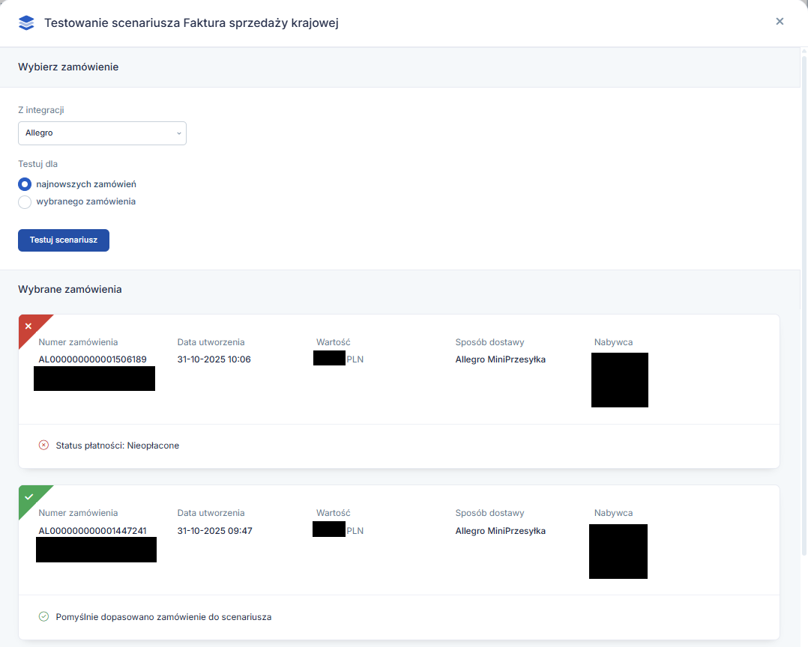Select the najnowszych zamówień radio option

(x=25, y=184)
